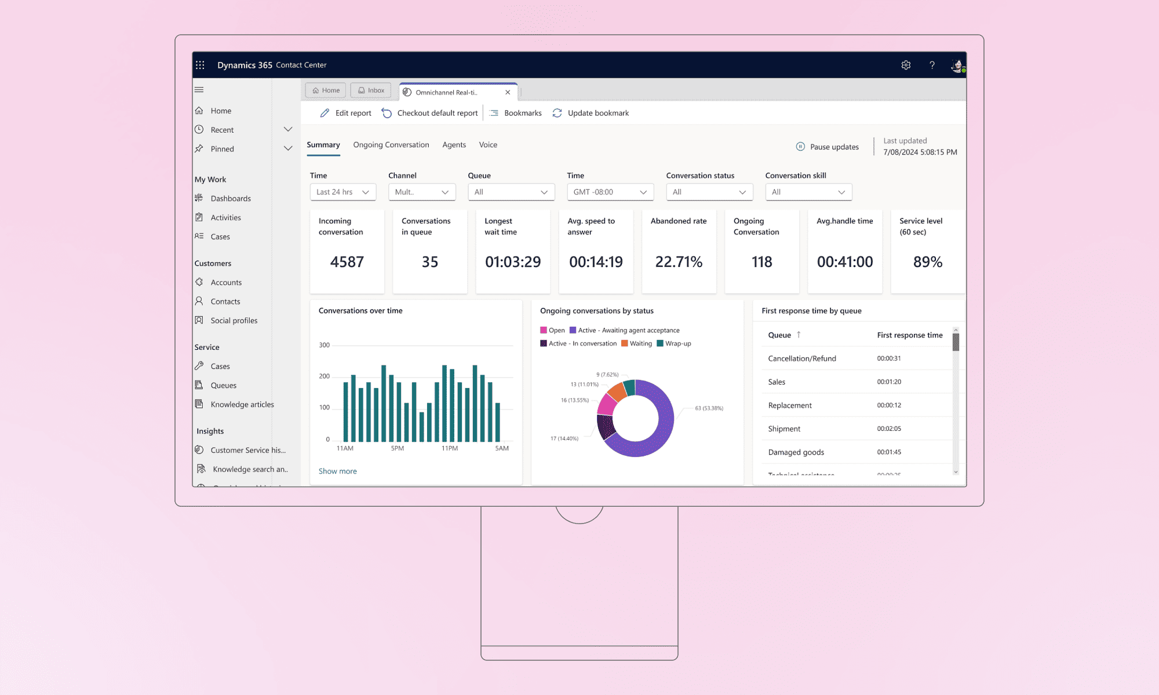
Task: Open Knowledge articles
Action: 242,404
